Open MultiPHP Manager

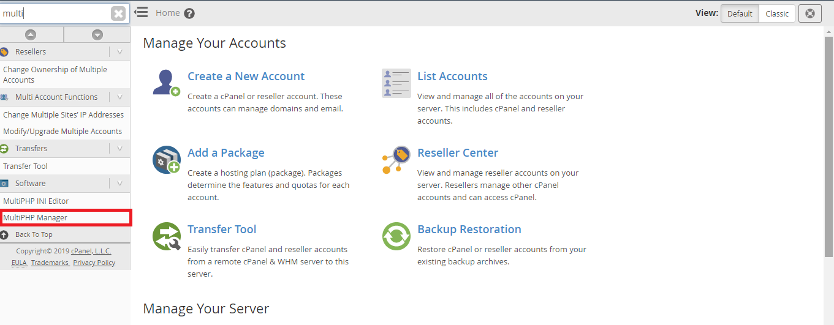tap(35, 217)
